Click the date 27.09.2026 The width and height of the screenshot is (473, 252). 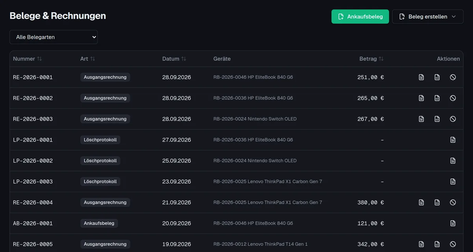[177, 140]
